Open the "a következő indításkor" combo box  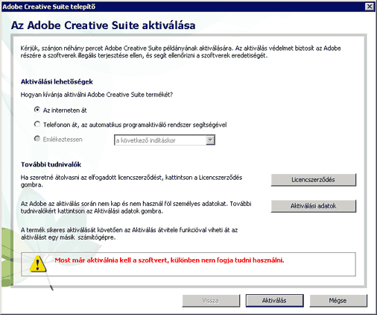(165, 140)
